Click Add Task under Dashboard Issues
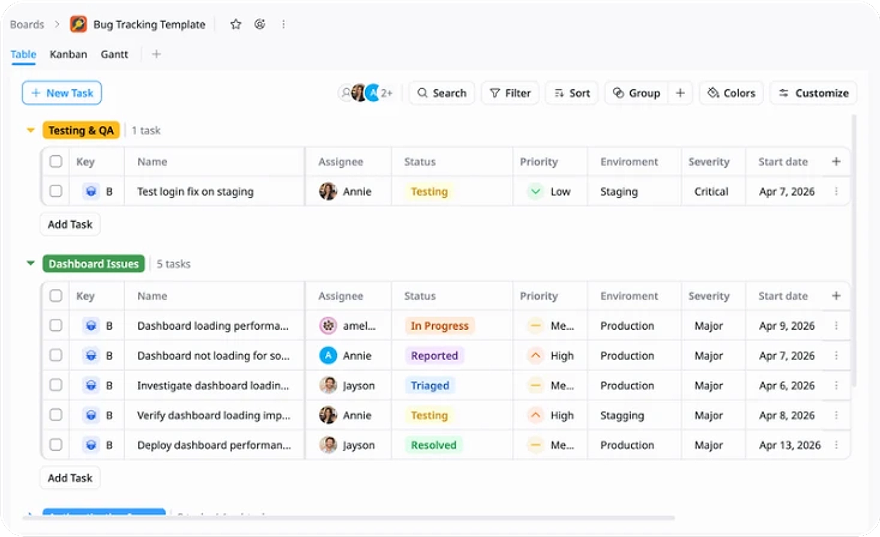Screen dimensions: 880x537 [70, 478]
